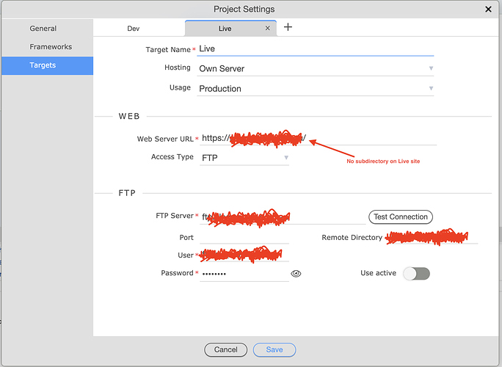Show password using the eye icon
The image size is (502, 367).
pos(296,273)
